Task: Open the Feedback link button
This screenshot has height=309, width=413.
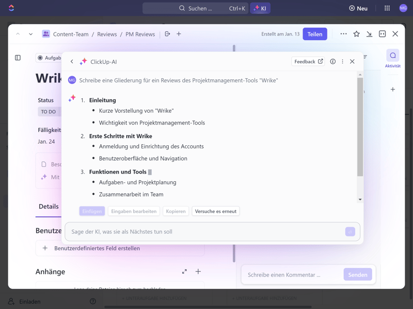Action: [308, 61]
